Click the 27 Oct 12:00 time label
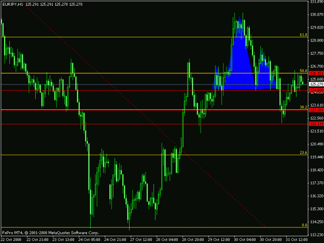 point(141,239)
